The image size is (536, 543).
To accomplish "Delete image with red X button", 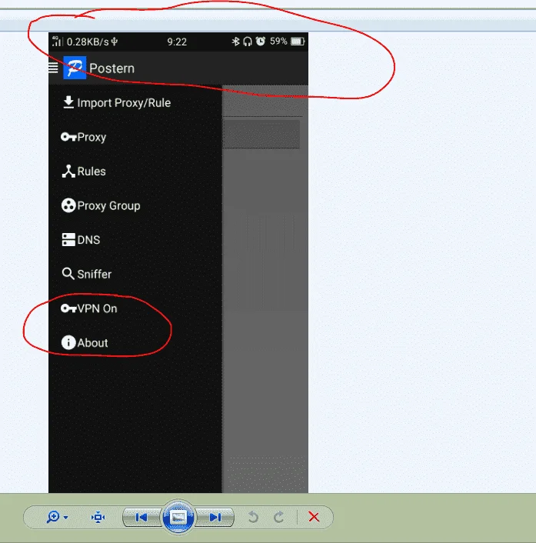I will (x=314, y=517).
